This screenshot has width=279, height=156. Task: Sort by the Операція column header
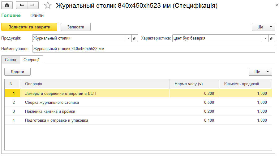[x=95, y=84]
